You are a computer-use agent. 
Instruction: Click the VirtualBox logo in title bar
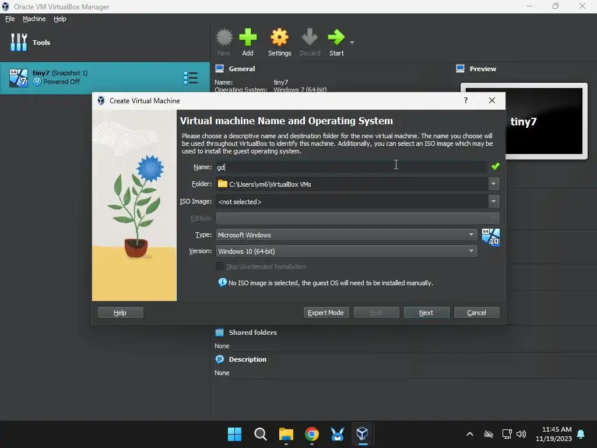click(5, 6)
